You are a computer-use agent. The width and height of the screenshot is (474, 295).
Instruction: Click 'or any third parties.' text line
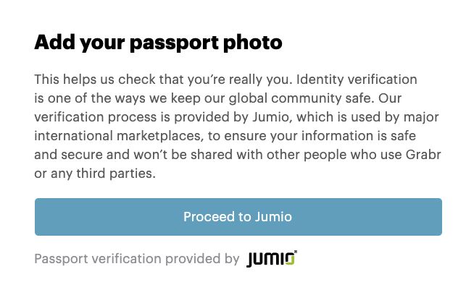95,174
